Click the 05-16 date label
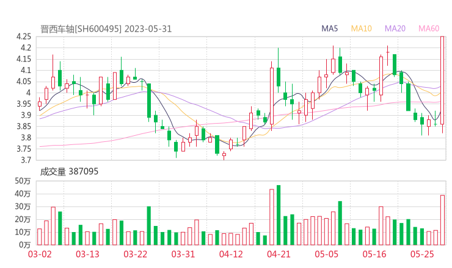Viewport: 452px width, 268px height. click(x=374, y=254)
